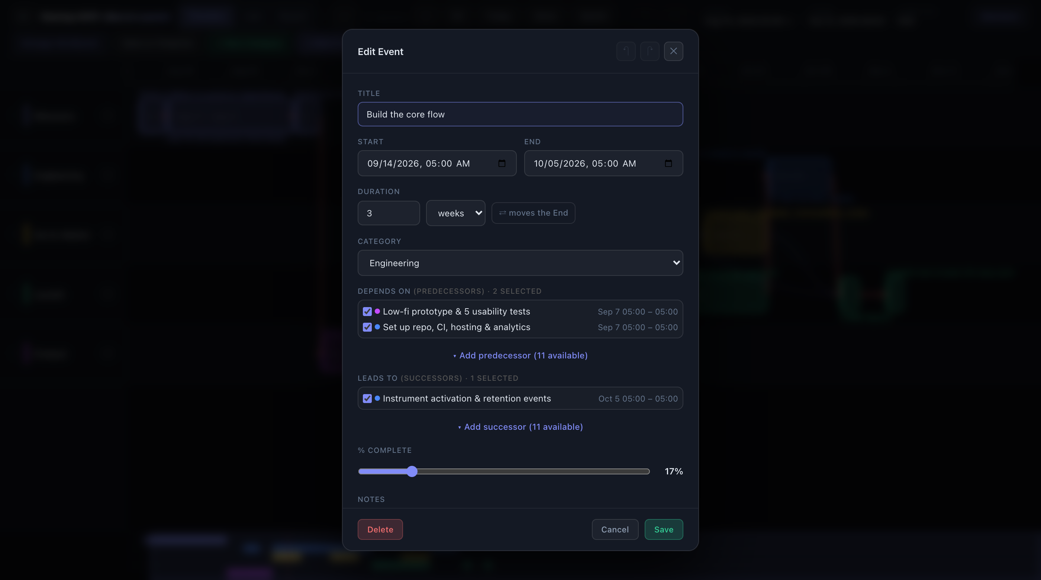Click the undo arrow in dialog header
The height and width of the screenshot is (580, 1041).
tap(626, 51)
